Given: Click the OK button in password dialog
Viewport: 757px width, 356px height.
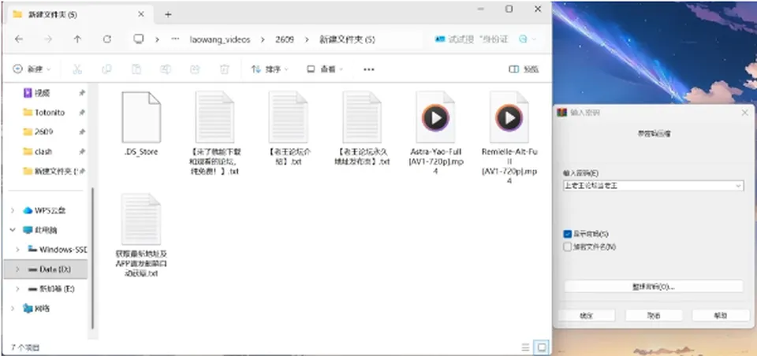Looking at the screenshot, I should point(586,316).
